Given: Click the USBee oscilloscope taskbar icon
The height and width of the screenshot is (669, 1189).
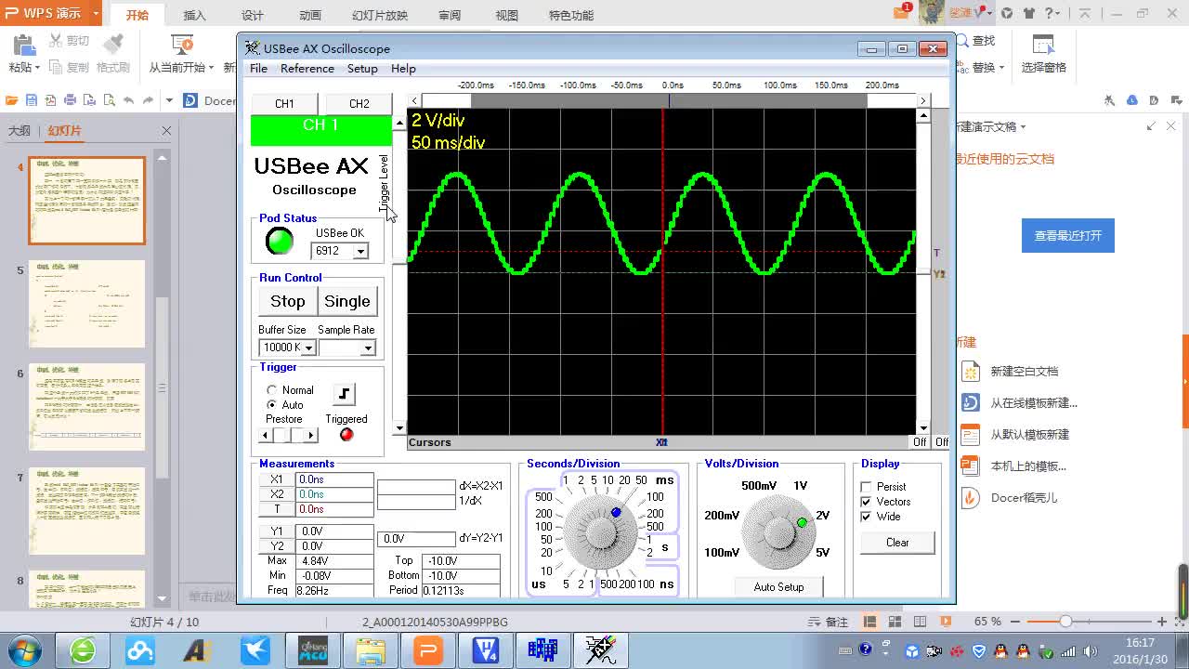Looking at the screenshot, I should tap(601, 650).
